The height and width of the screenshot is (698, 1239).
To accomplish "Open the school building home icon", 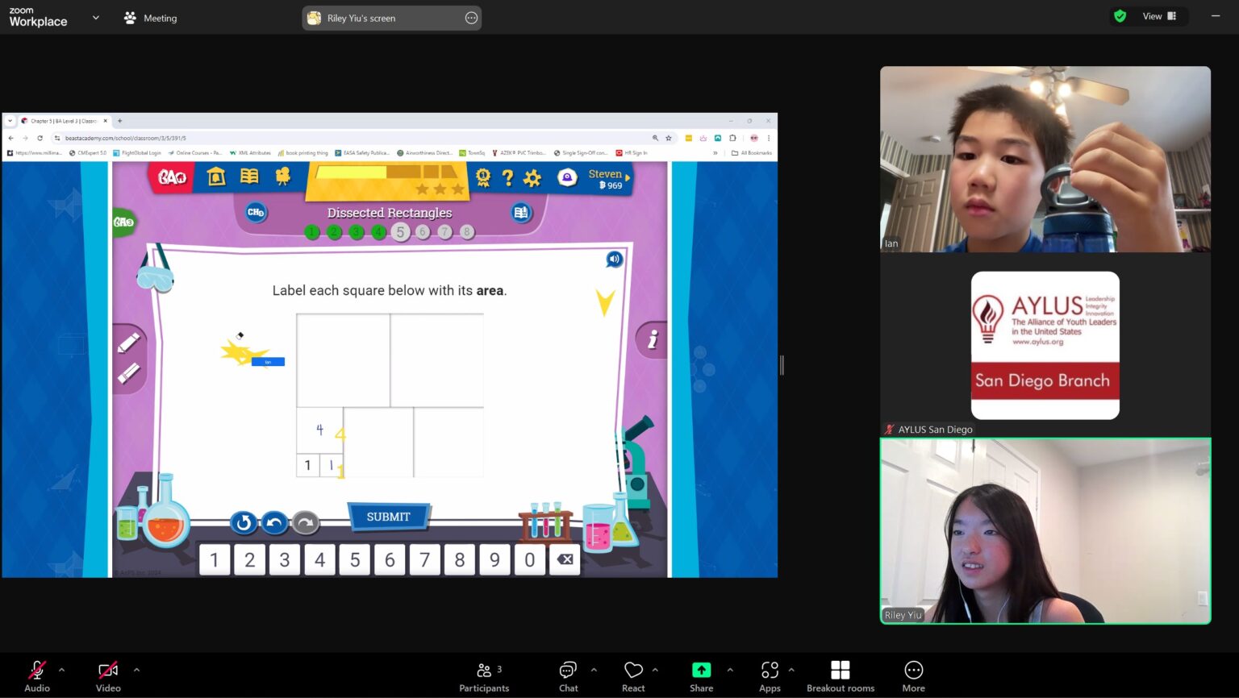I will coord(215,177).
